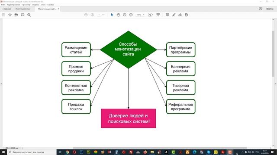Switch to the Инструменты tab

23,9
